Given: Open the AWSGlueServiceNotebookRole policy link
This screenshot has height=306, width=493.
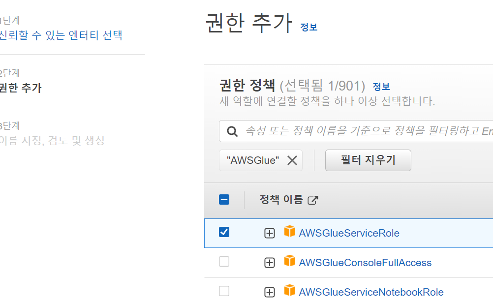Looking at the screenshot, I should pos(371,292).
